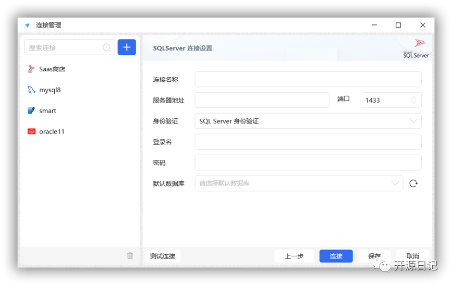Image resolution: width=452 pixels, height=285 pixels.
Task: Open the 默认数据库 dropdown
Action: pos(299,183)
